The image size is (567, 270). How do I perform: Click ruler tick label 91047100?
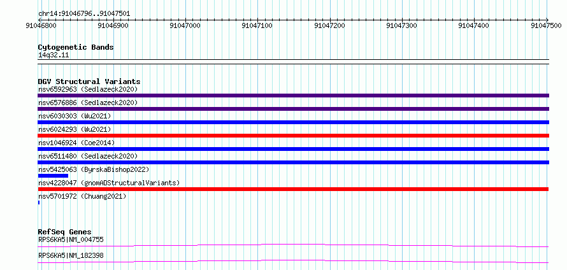coord(257,25)
